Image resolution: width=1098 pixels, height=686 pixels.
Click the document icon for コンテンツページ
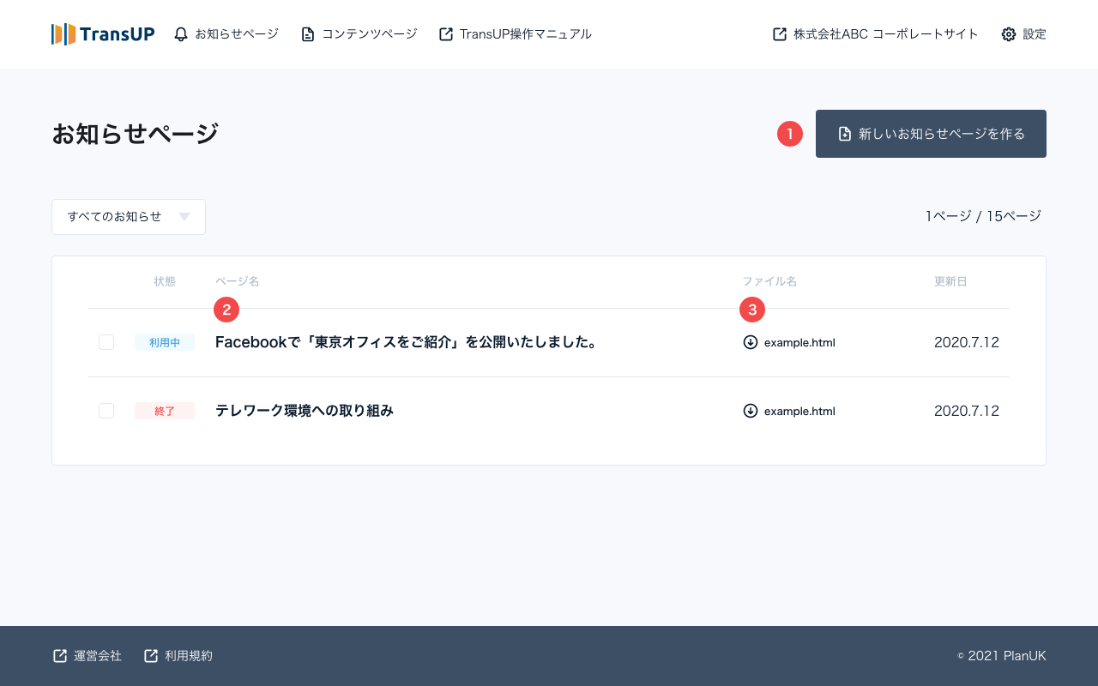[308, 34]
